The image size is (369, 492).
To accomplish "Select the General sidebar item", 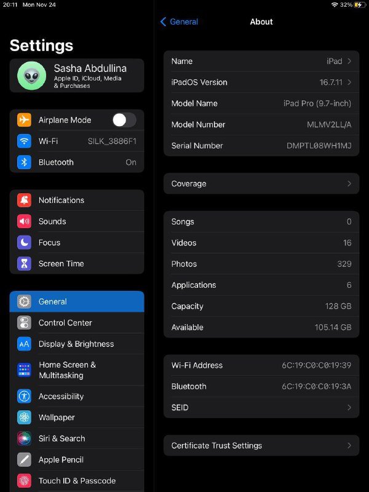I will click(77, 301).
